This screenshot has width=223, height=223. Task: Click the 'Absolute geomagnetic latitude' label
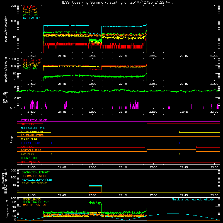[193, 199]
